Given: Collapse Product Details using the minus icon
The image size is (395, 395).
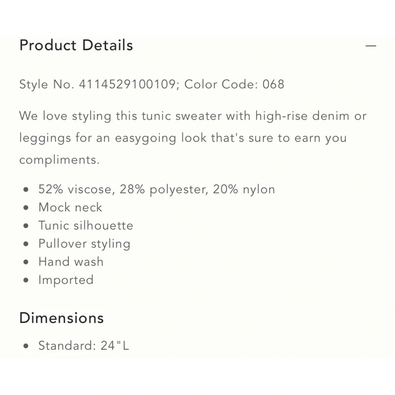Looking at the screenshot, I should pos(371,46).
